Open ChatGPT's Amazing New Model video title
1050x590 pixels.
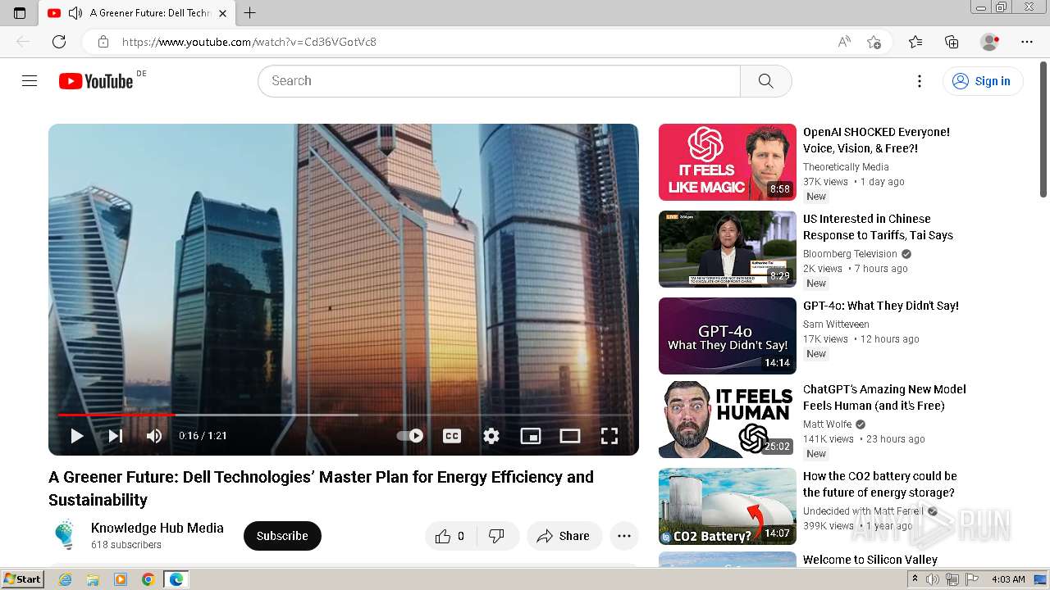click(x=884, y=397)
